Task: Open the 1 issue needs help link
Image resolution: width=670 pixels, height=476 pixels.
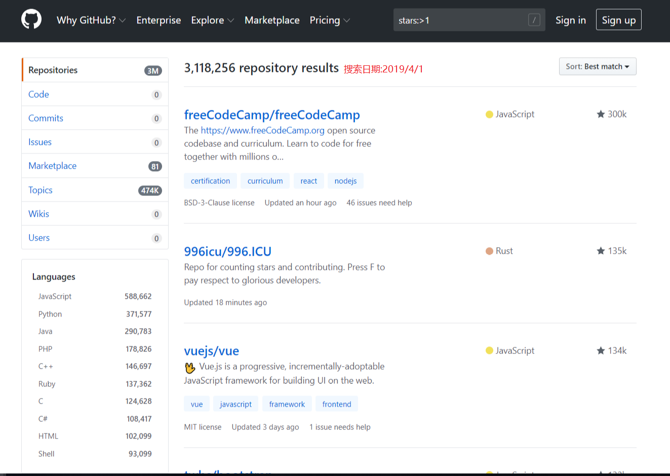Action: pos(340,427)
